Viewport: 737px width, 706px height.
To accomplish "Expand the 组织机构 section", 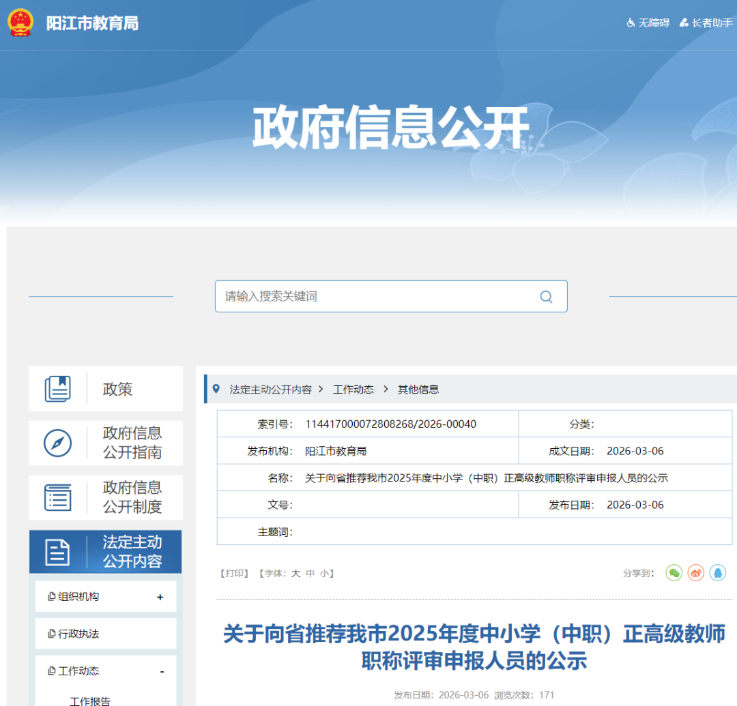I will click(160, 598).
